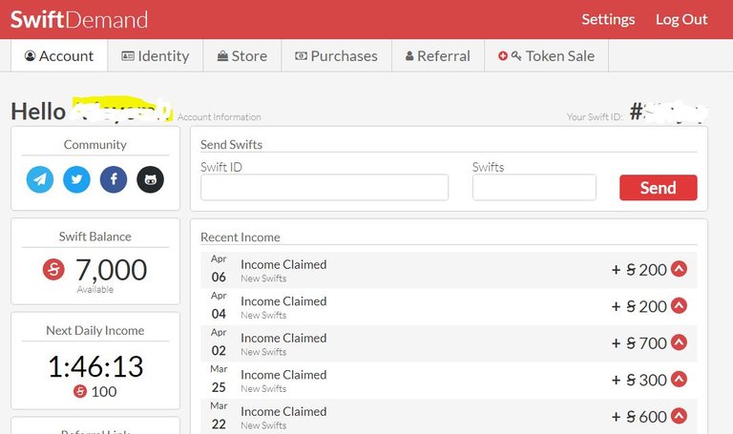Click the Your Swift ID label

(595, 116)
